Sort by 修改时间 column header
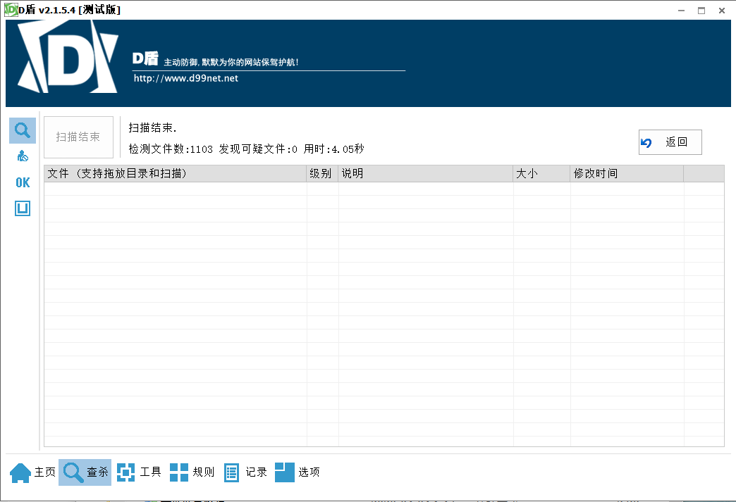 (x=627, y=173)
